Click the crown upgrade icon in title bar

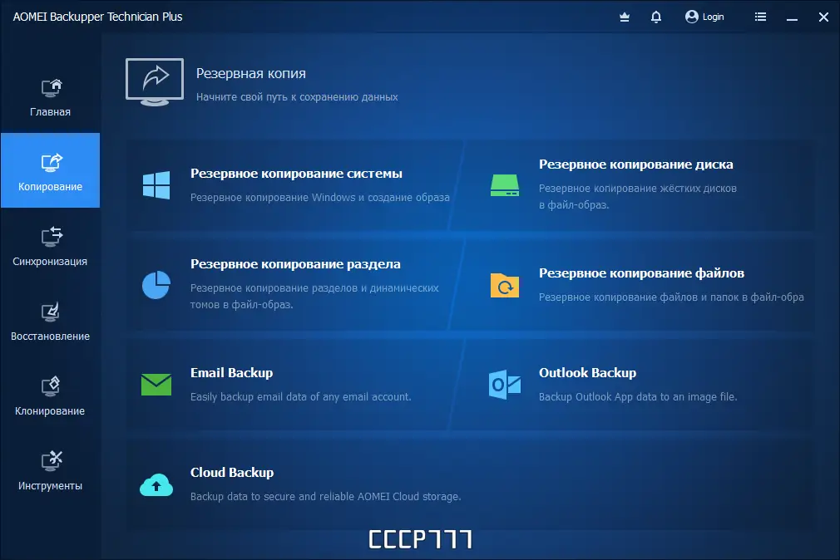pyautogui.click(x=625, y=17)
